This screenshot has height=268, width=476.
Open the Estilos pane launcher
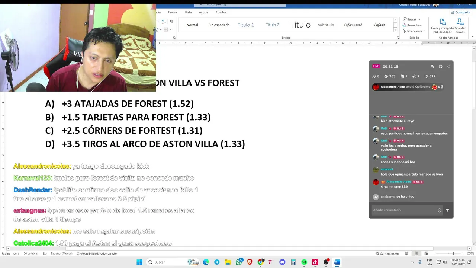(398, 38)
